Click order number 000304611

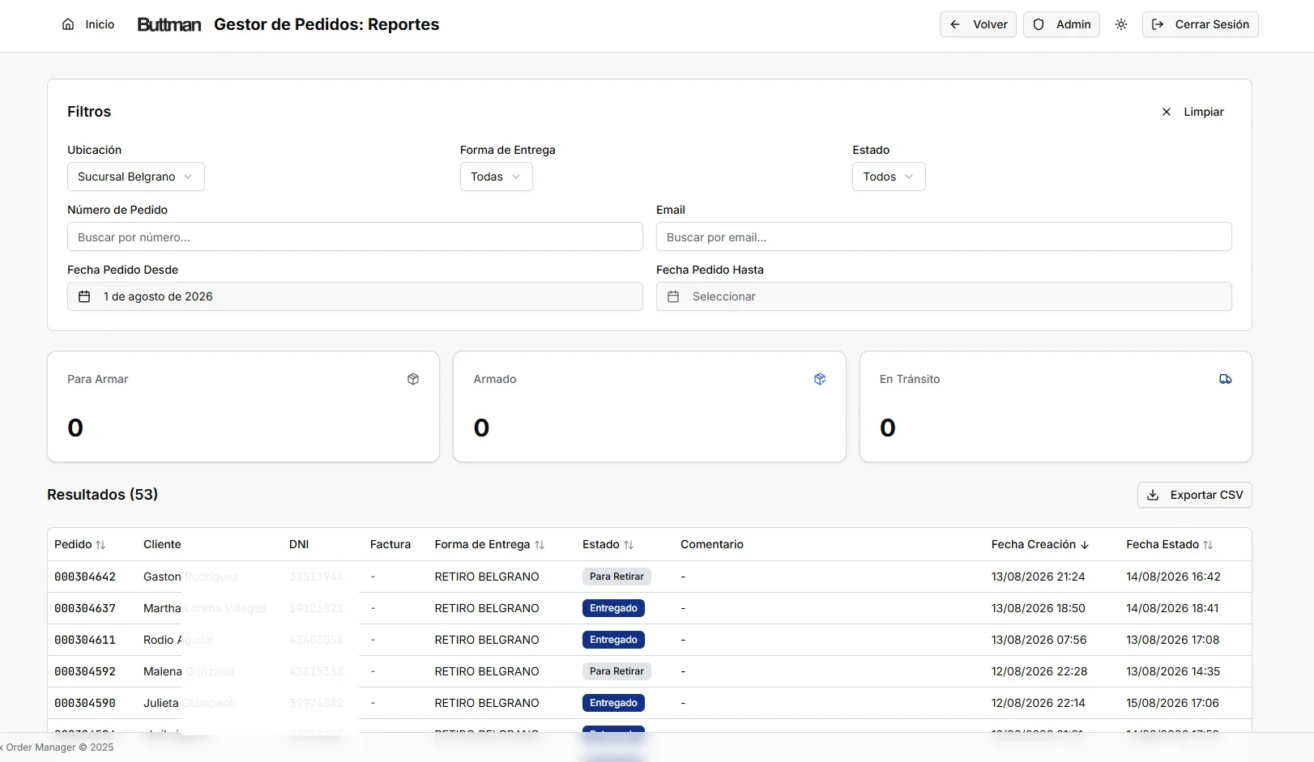(x=85, y=640)
